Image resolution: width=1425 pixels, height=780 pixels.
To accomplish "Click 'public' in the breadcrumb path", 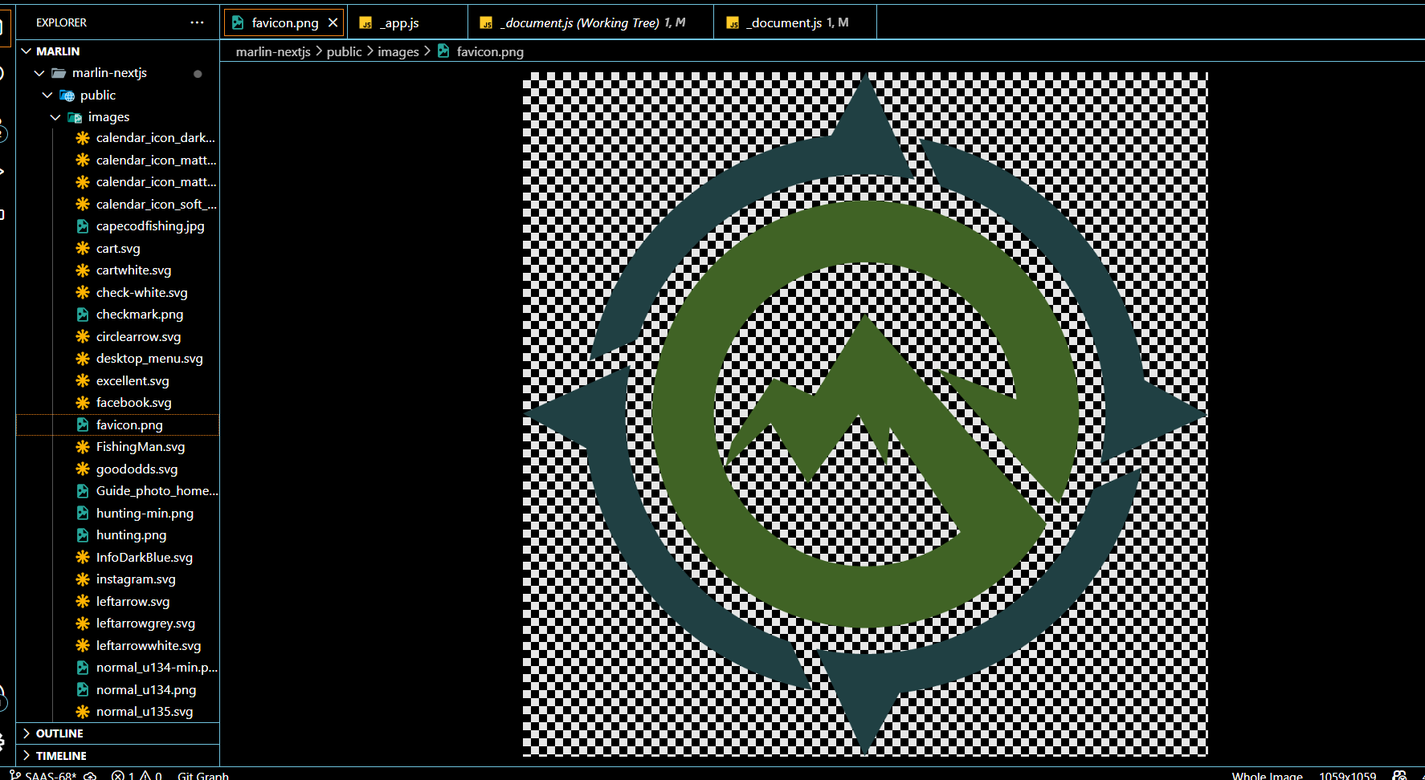I will point(344,51).
